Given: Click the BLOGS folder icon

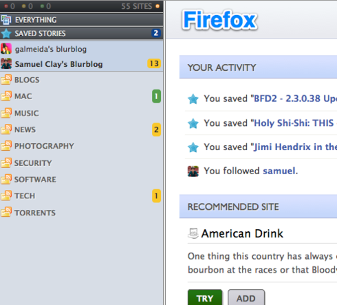Looking at the screenshot, I should click(x=6, y=80).
